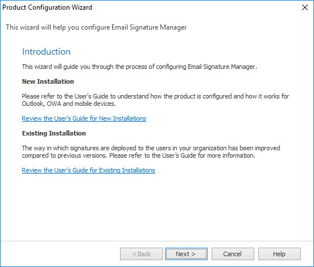Click the Existing Installation heading
This screenshot has width=314, height=267.
click(x=54, y=133)
